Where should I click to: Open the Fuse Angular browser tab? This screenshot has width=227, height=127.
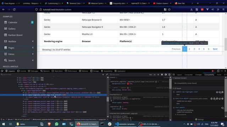[10, 3]
